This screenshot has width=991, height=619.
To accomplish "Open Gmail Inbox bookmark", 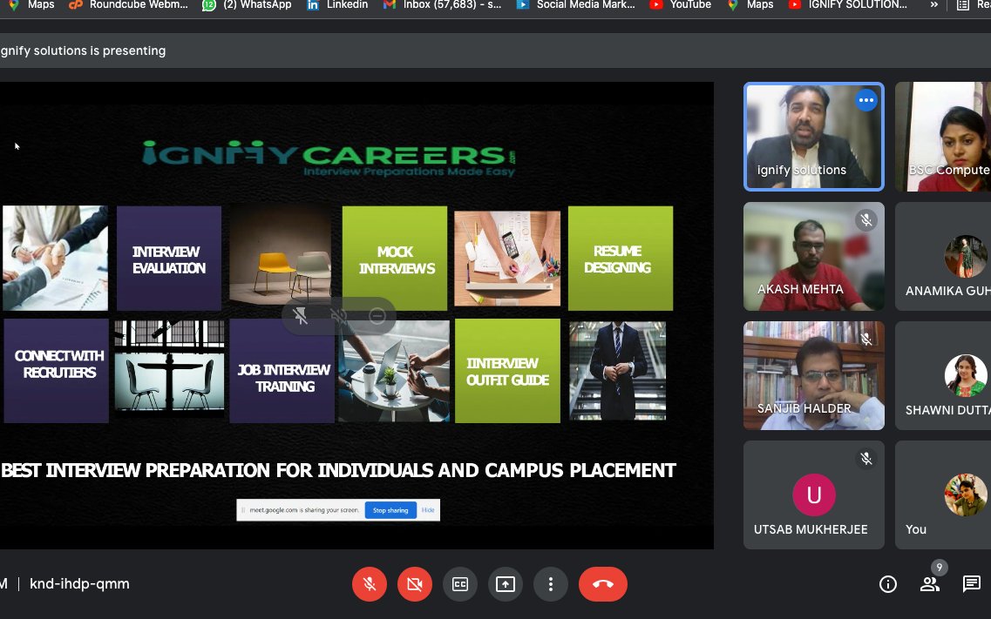I will 443,5.
